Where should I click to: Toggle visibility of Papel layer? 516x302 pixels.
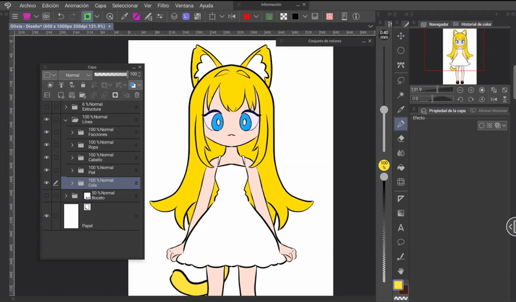point(47,216)
